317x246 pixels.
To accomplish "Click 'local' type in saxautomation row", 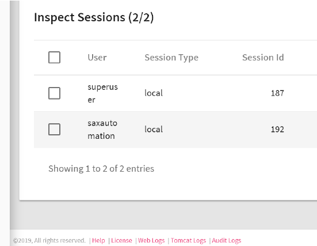I will 154,129.
